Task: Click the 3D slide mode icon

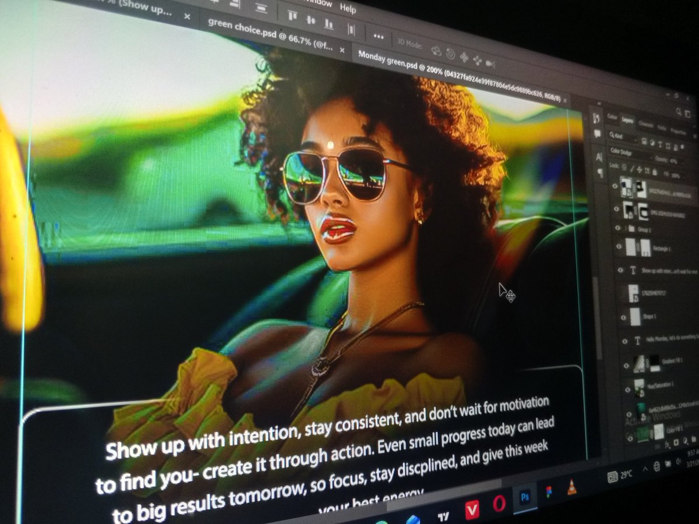Action: (478, 60)
